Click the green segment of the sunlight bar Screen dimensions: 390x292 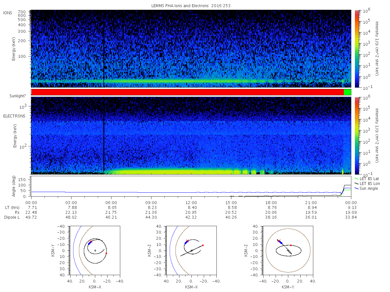[347, 92]
